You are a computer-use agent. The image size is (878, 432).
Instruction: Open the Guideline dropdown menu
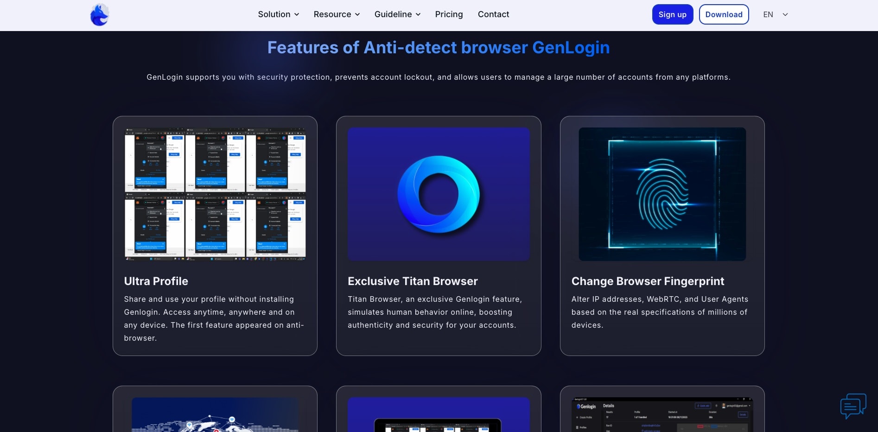pyautogui.click(x=397, y=14)
